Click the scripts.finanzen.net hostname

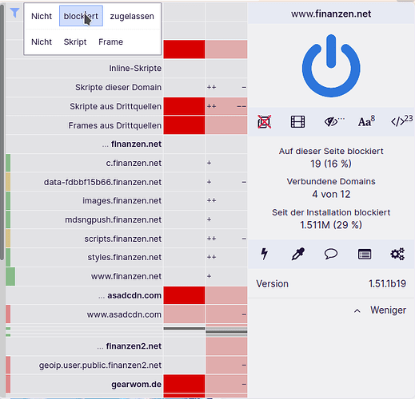click(123, 239)
